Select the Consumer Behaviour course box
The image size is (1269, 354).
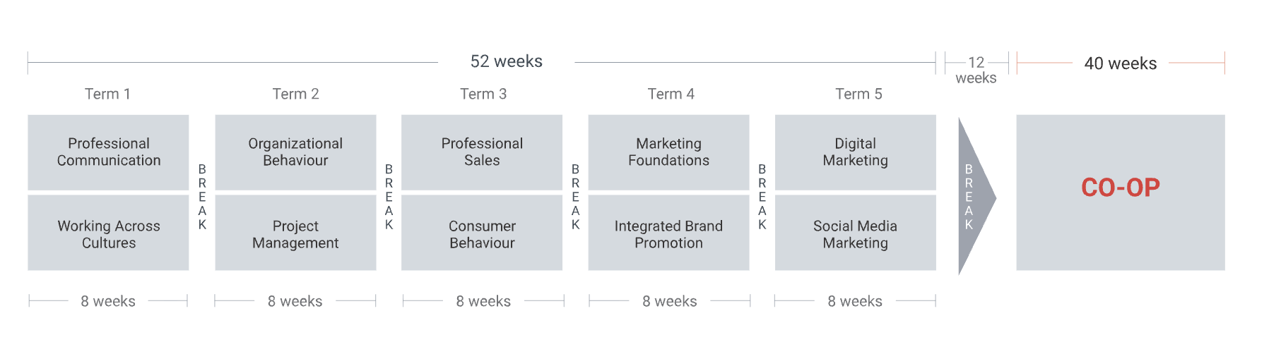click(x=482, y=233)
